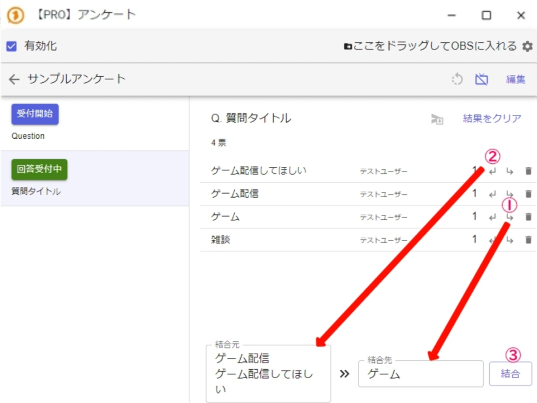Screen dimensions: 537x403
Task: Select the 質問タイトル question in sidebar
Action: (37, 192)
